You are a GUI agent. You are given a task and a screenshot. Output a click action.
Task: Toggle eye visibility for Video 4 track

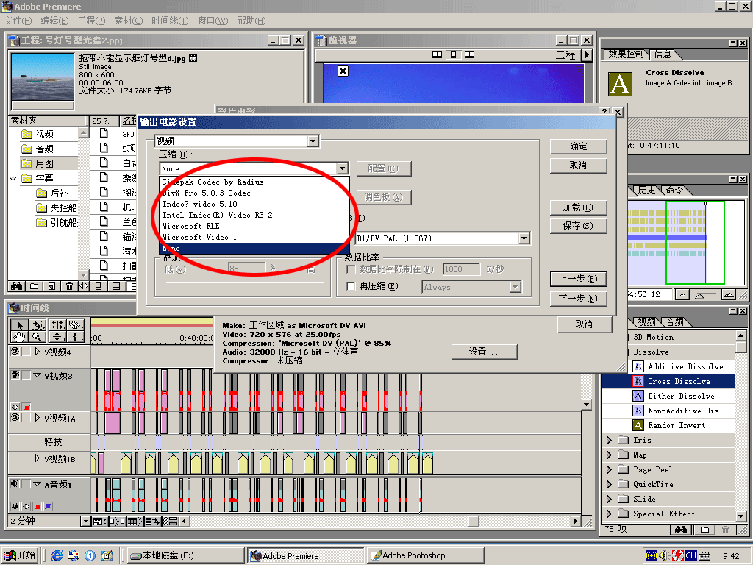point(15,351)
